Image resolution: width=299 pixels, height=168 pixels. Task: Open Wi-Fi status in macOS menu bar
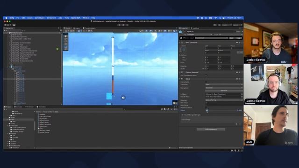pos(215,18)
